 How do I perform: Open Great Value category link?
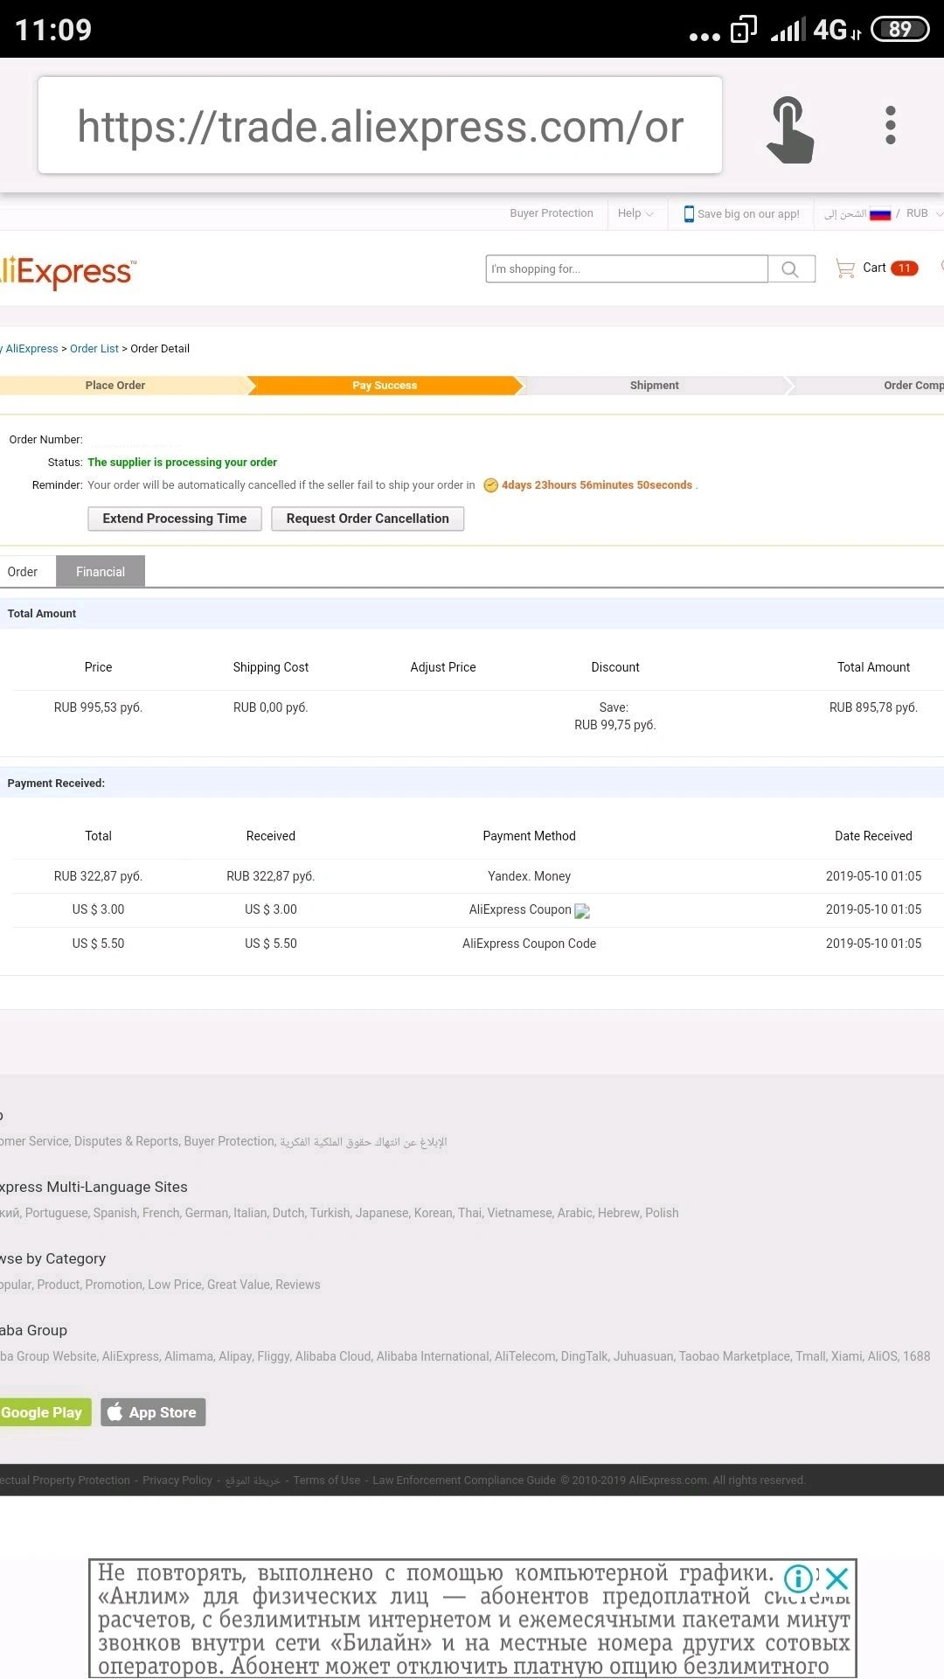(x=238, y=1285)
